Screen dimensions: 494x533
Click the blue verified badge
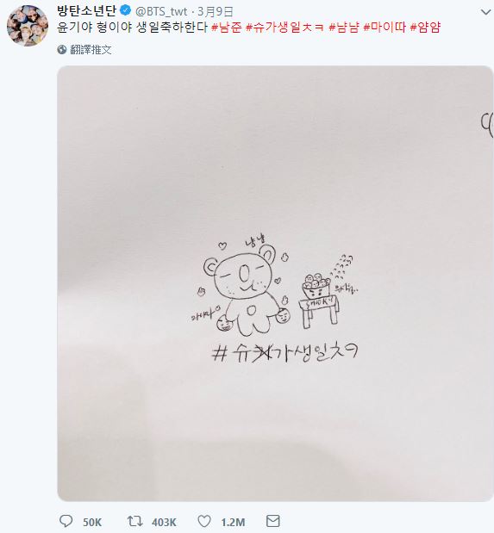click(x=126, y=10)
